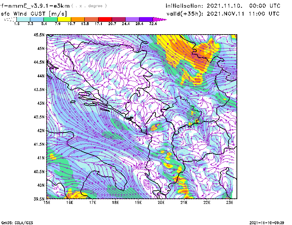Click the 'valid(+35h):' label
This screenshot has width=292, height=225.
click(185, 14)
